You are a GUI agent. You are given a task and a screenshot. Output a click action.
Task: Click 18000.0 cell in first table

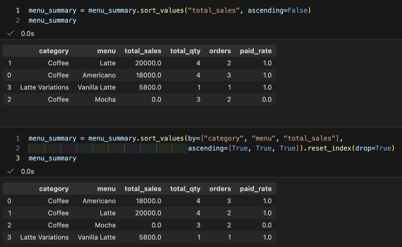click(x=148, y=75)
